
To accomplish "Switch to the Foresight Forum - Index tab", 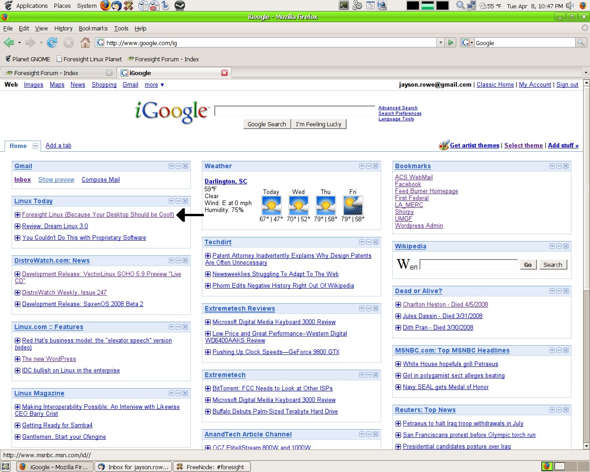I will [x=58, y=73].
